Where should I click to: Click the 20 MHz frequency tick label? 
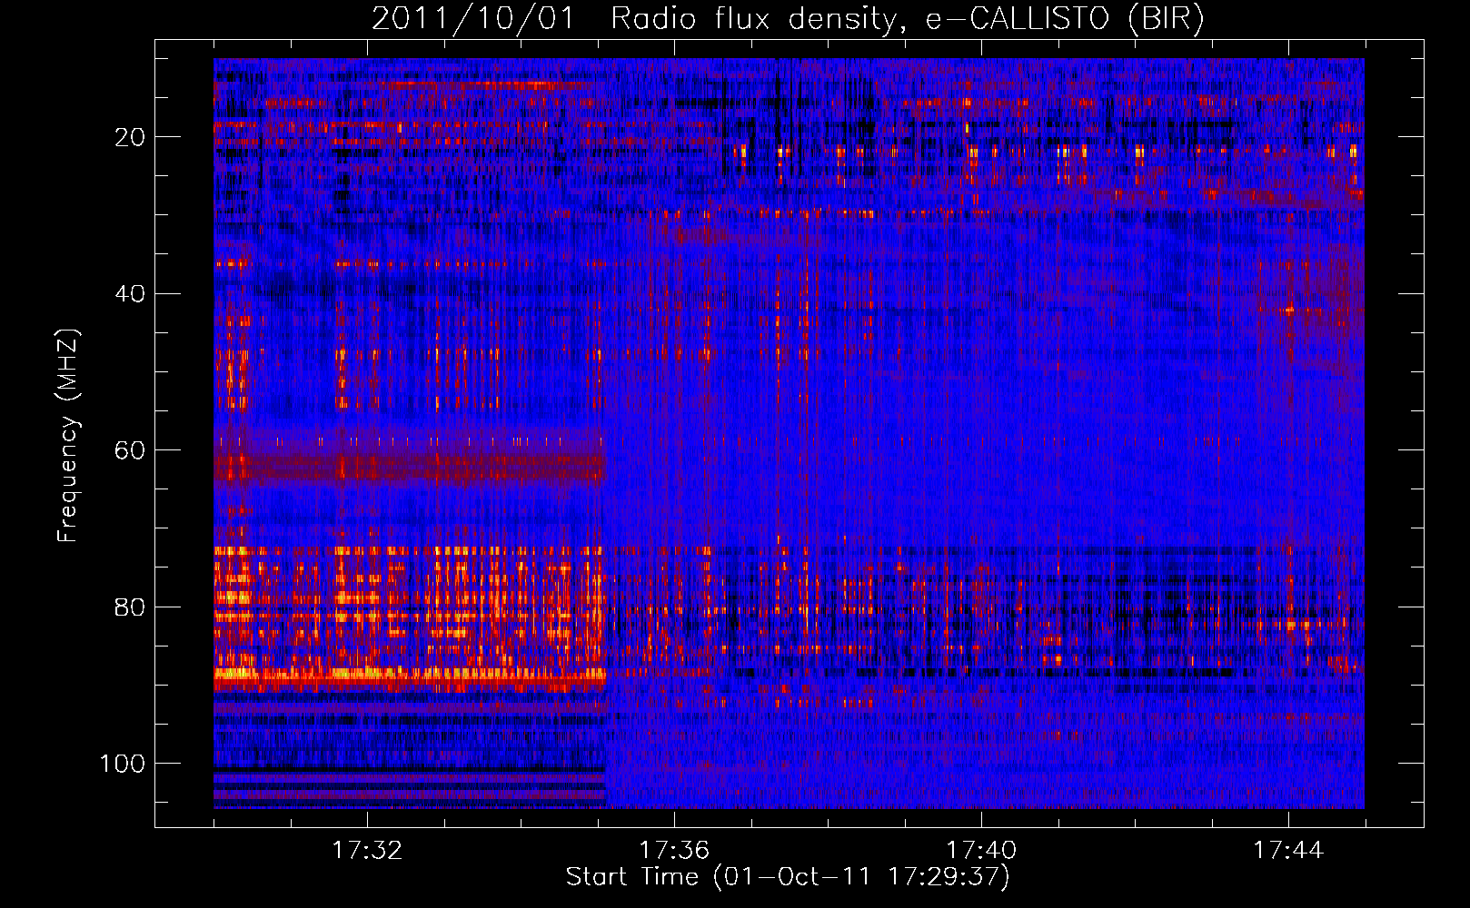coord(131,137)
